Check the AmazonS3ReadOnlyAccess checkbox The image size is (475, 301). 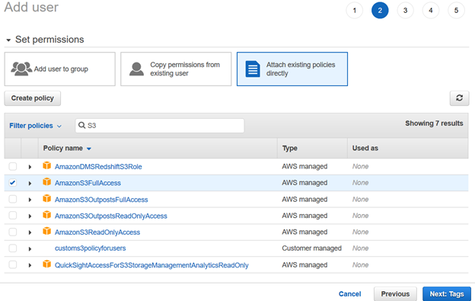pyautogui.click(x=13, y=232)
